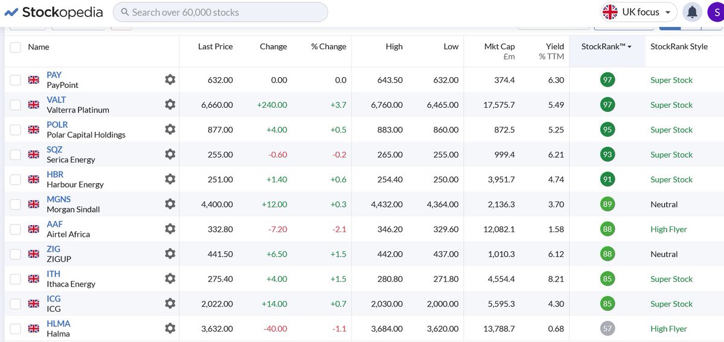Sort table by StockRank Style column
Screen dimensions: 724x342
(x=679, y=47)
